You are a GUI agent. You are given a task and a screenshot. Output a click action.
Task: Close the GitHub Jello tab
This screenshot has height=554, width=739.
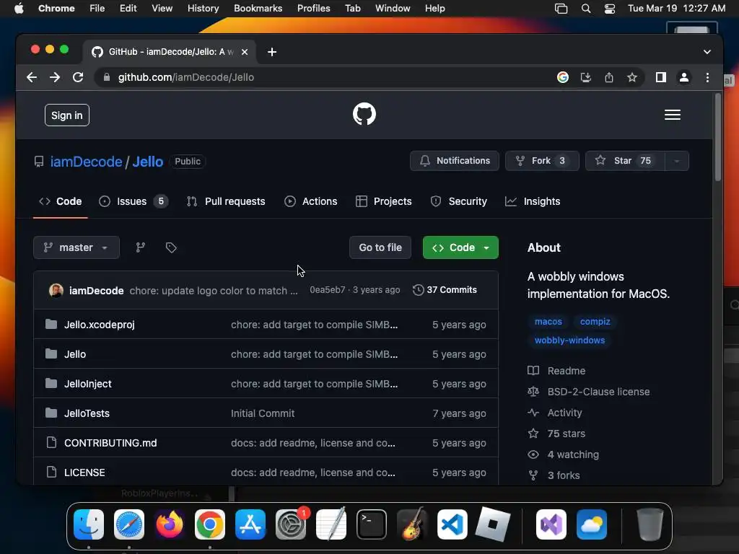coord(245,52)
